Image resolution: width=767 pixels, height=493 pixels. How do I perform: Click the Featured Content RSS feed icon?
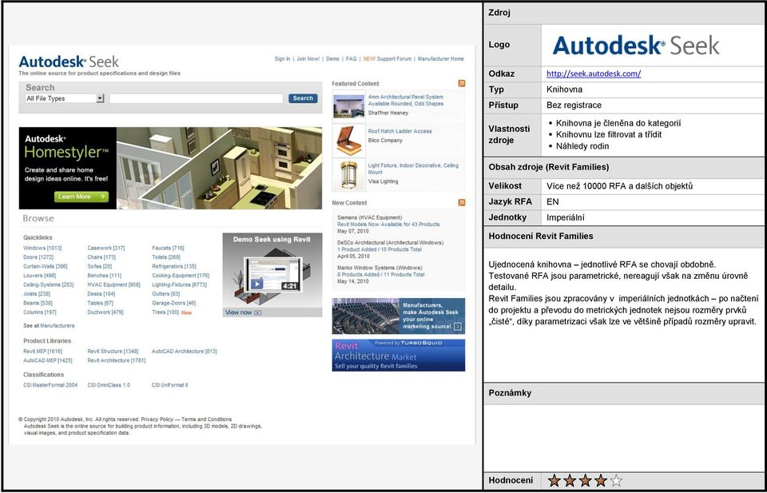pos(461,84)
